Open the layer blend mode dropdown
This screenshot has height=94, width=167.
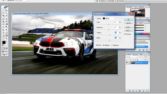[132, 57]
